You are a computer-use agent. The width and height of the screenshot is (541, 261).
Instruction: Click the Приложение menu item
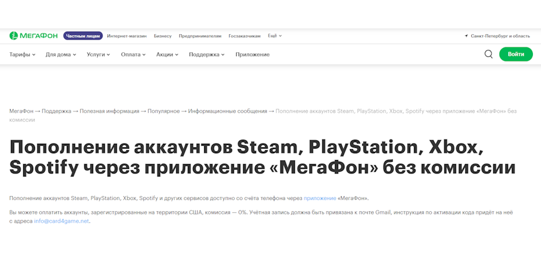[x=252, y=55]
